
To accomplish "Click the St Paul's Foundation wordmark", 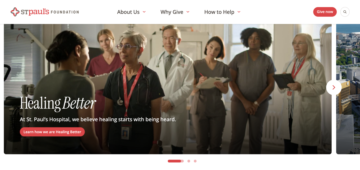I will click(45, 12).
